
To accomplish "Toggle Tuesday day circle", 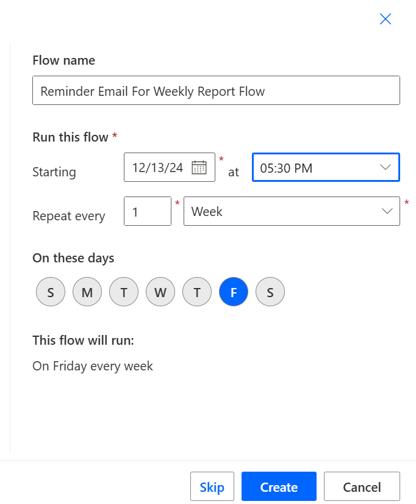I will point(123,292).
